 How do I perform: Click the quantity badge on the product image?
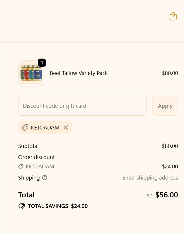[42, 63]
